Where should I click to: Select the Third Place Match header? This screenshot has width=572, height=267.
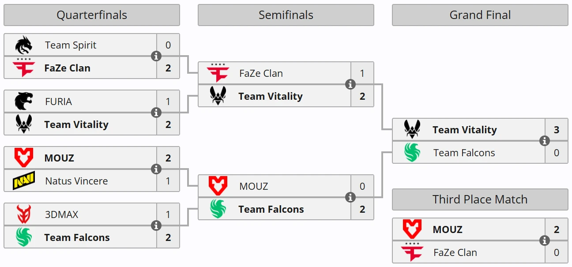[x=480, y=199]
